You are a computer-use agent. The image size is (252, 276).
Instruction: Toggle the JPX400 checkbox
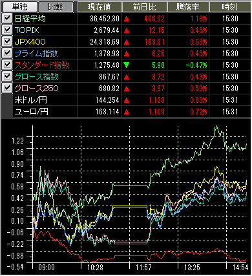point(7,41)
